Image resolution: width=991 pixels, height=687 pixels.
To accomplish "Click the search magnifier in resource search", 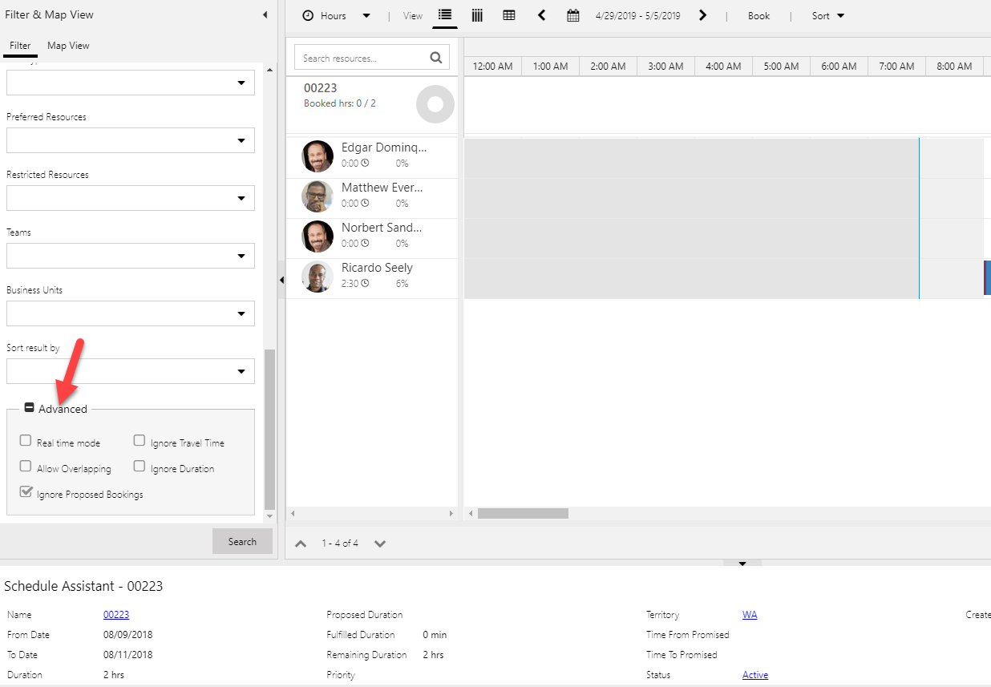I will pyautogui.click(x=436, y=57).
